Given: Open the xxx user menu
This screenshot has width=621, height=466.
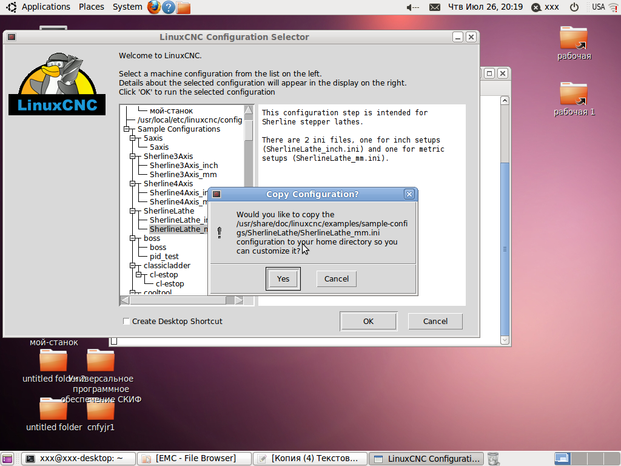Looking at the screenshot, I should [x=545, y=7].
